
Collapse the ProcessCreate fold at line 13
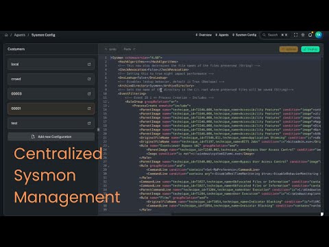(x=108, y=106)
